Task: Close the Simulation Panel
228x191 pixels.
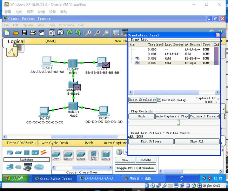Action: [x=218, y=35]
